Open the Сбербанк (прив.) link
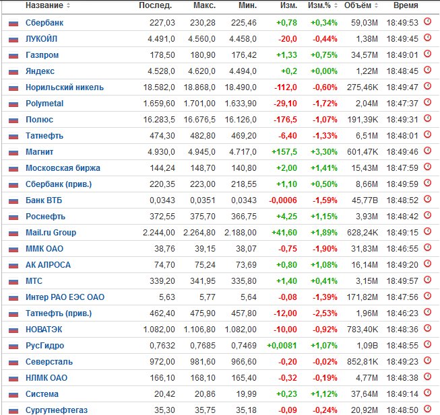 point(59,184)
